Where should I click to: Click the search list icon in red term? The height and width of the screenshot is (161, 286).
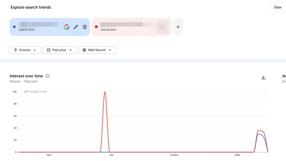coord(162,27)
